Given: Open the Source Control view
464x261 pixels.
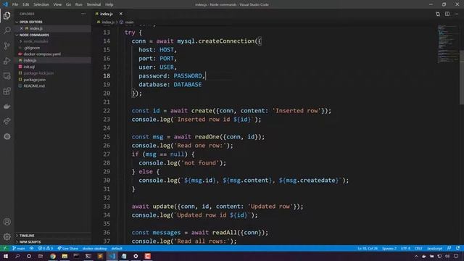Looking at the screenshot, I should point(7,46).
